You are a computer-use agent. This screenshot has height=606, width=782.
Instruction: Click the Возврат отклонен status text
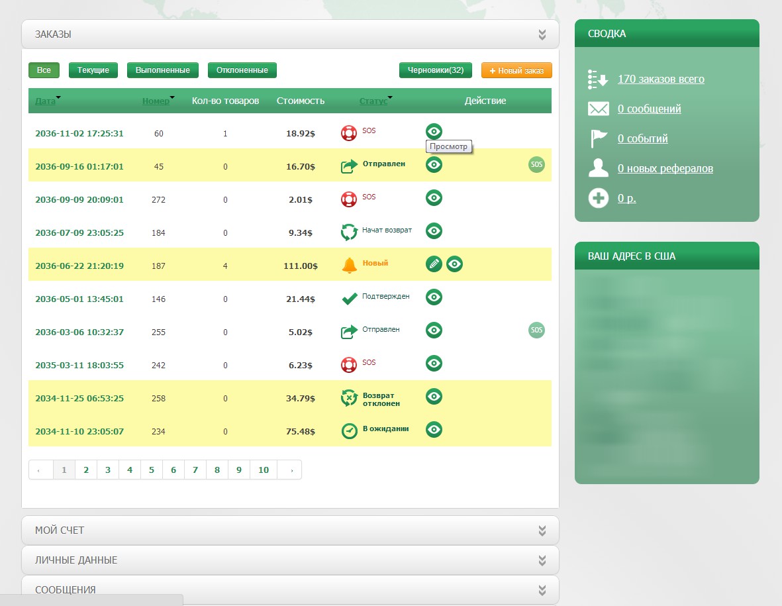tap(381, 399)
